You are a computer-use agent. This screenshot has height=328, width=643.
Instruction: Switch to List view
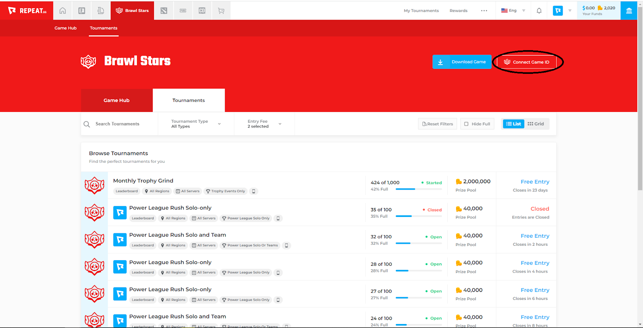click(514, 124)
